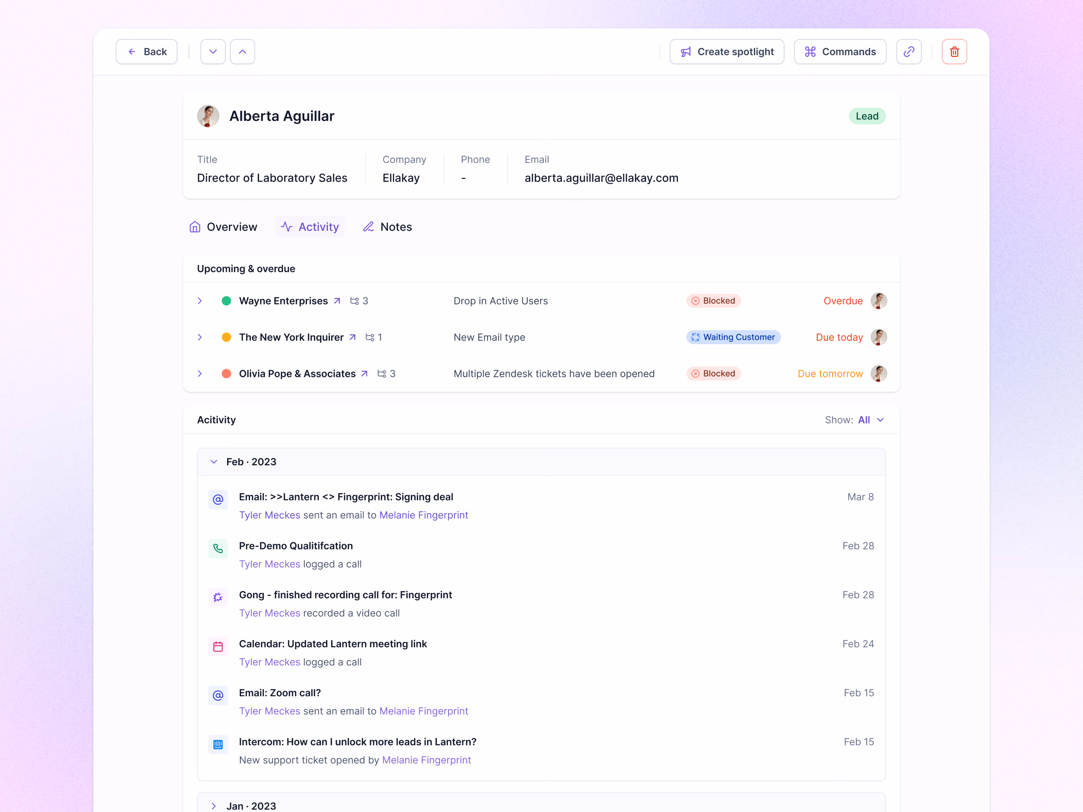Click Drop in Active Users text

coord(501,301)
